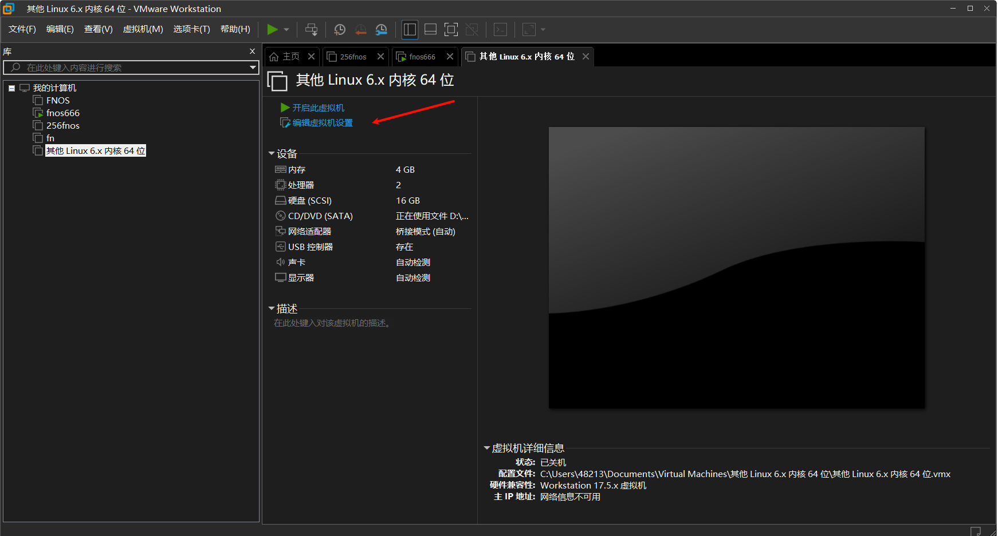This screenshot has width=998, height=536.
Task: Click the stretch guest display toolbar icon
Action: 529,29
